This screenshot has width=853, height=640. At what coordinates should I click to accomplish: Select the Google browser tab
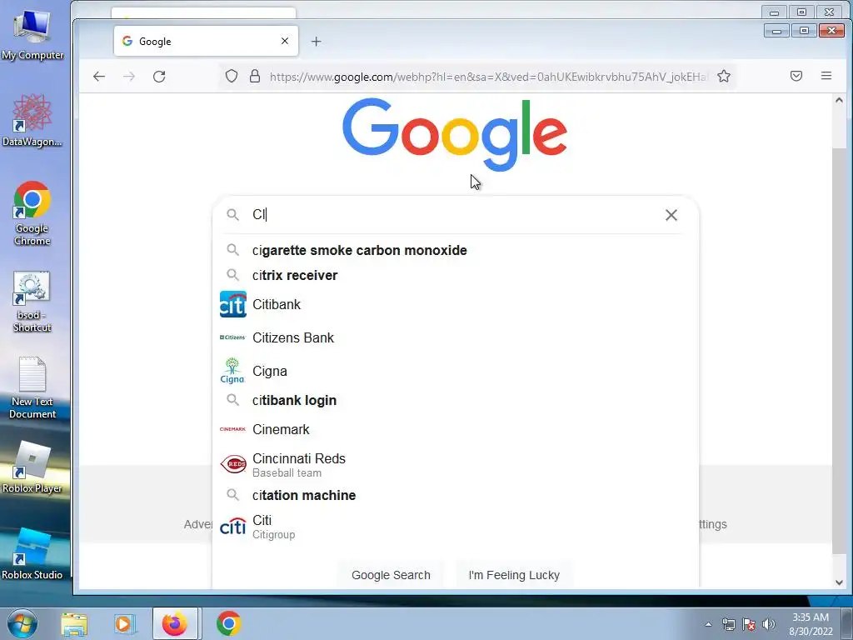(206, 41)
